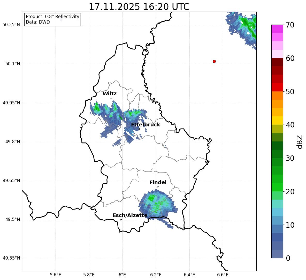Click the 10 tick on the colorbar
Image resolution: width=306 pixels, height=280 pixels.
click(290, 225)
